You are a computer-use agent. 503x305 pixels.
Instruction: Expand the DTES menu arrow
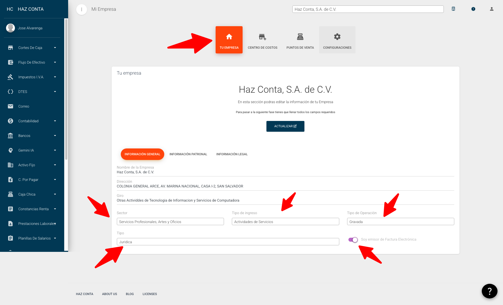point(55,92)
